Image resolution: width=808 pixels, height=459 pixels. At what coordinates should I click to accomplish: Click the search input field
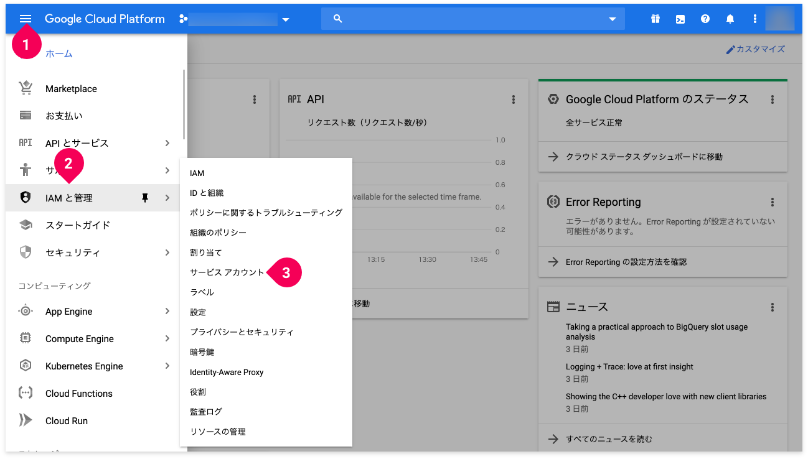point(473,19)
